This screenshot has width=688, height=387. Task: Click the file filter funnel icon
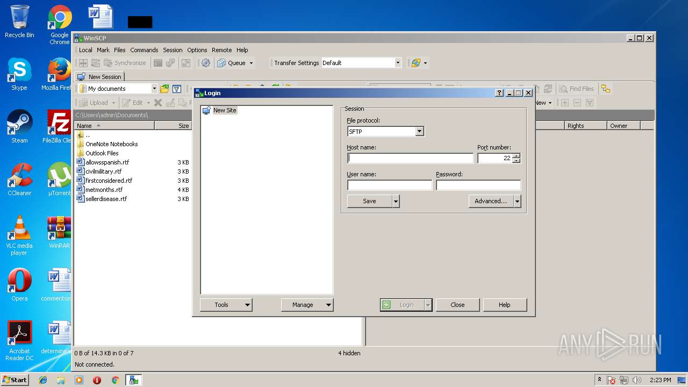pyautogui.click(x=176, y=89)
